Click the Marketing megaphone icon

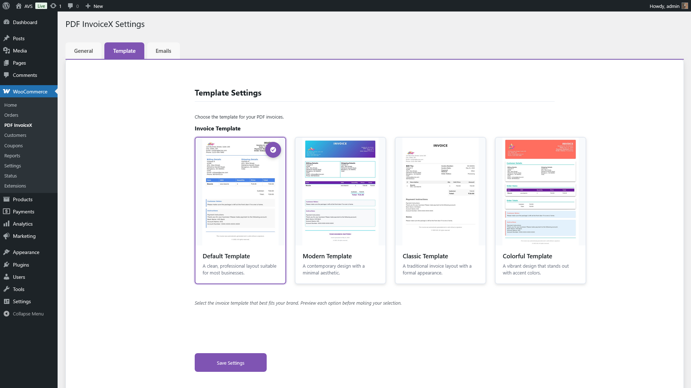click(6, 236)
